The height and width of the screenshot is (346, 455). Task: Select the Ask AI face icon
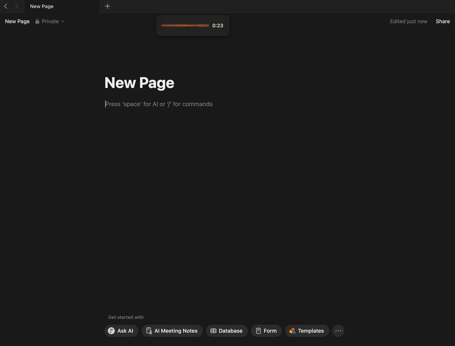coord(111,330)
